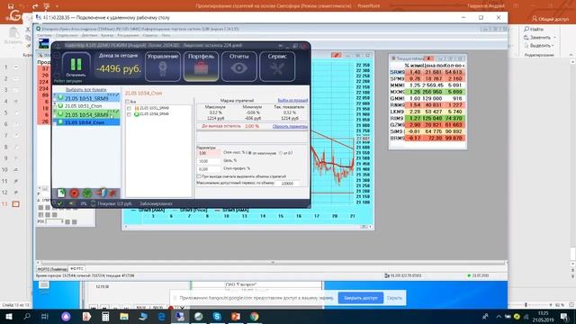Image resolution: width=576 pixels, height=324 pixels.
Task: Click the RIM9 green row in quotes table
Action: pyautogui.click(x=427, y=118)
